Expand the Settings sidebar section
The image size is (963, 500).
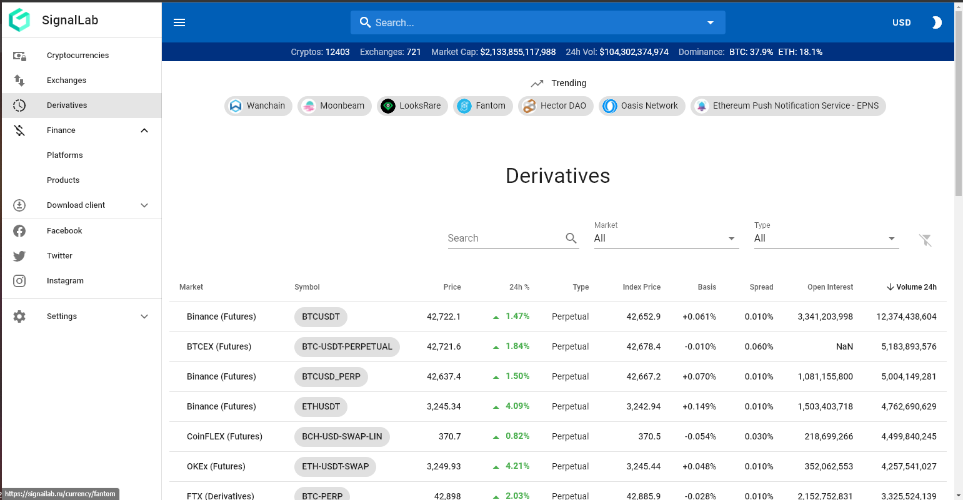tap(144, 316)
